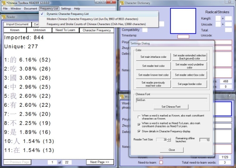Click the Total strokes field

[x=228, y=30]
